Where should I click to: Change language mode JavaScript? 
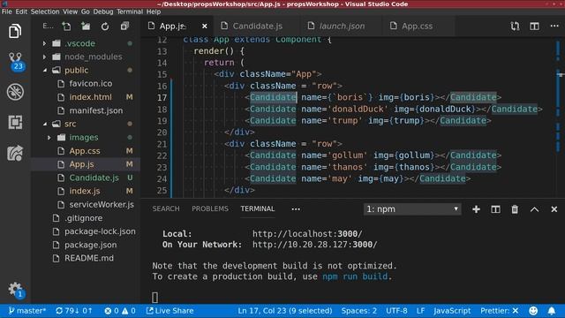tap(452, 311)
